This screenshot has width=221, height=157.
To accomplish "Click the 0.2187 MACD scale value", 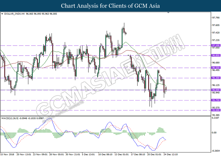I will (x=216, y=118).
